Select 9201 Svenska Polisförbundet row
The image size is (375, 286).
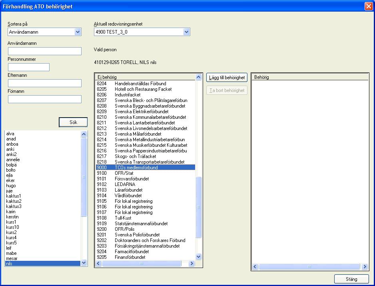point(146,235)
